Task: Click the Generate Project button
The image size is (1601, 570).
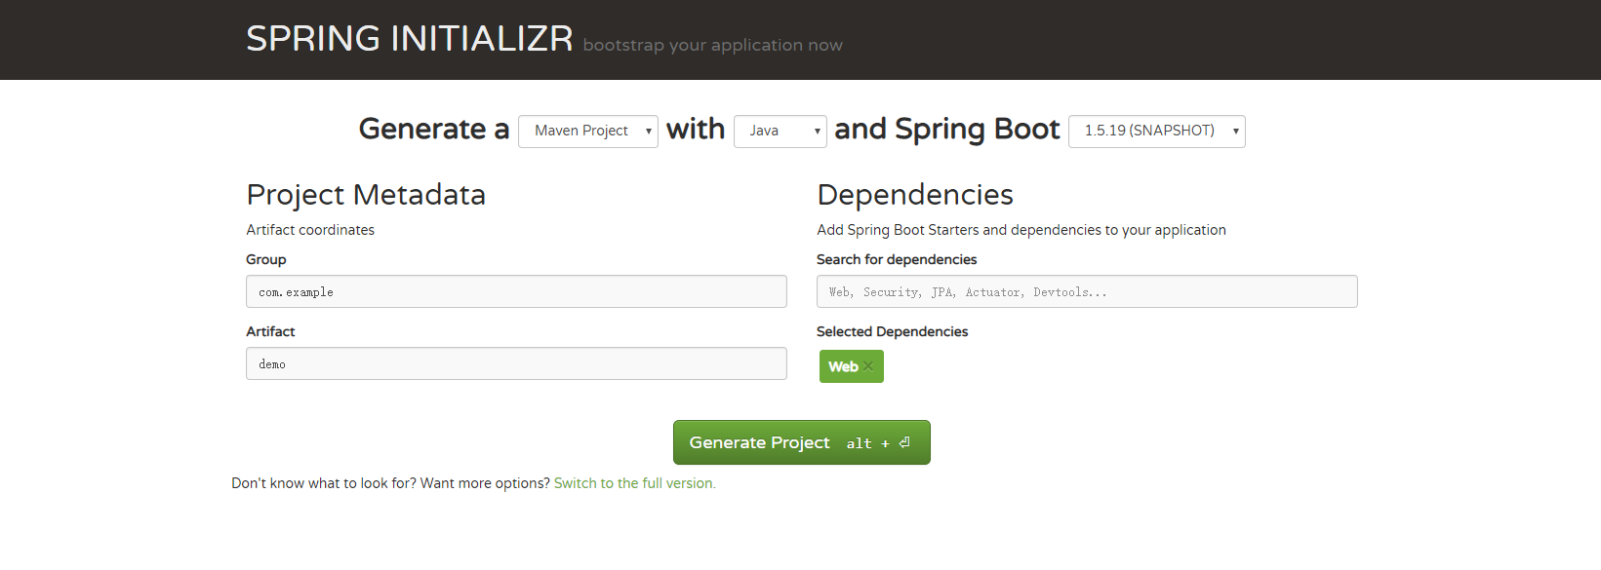Action: (802, 442)
